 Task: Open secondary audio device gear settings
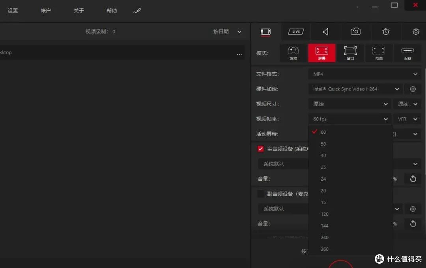click(x=413, y=209)
